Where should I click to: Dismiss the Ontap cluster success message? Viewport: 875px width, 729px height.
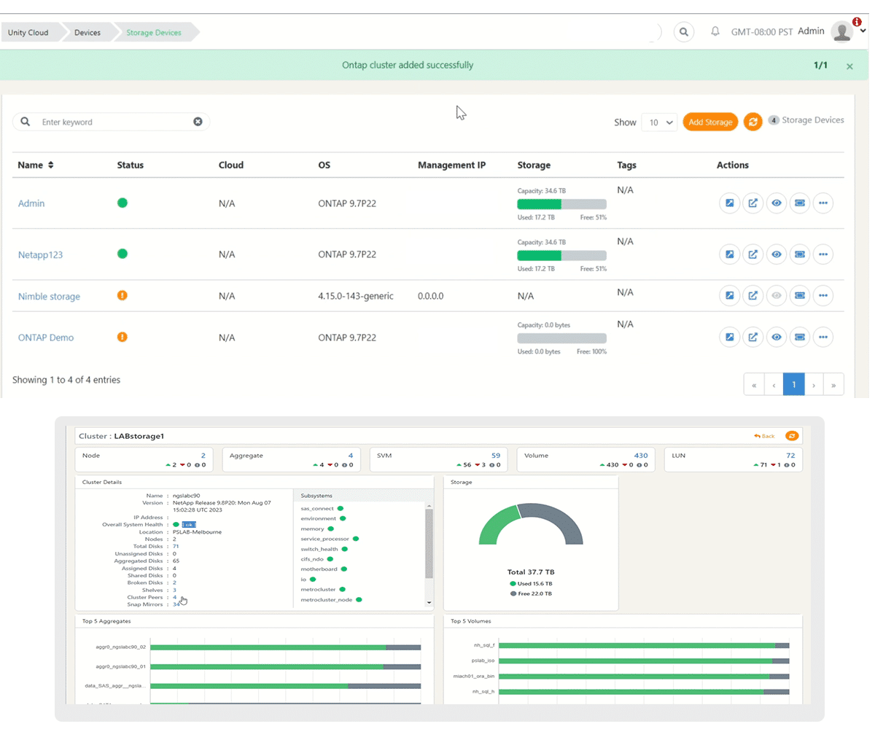849,65
